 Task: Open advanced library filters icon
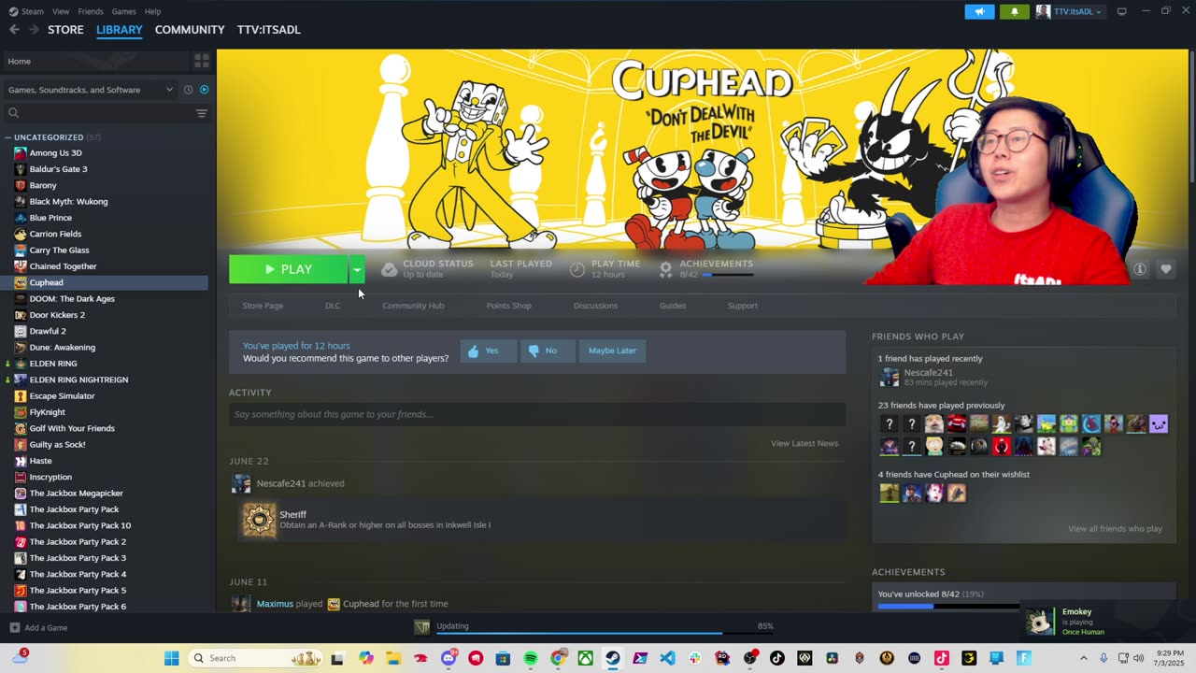tap(202, 113)
